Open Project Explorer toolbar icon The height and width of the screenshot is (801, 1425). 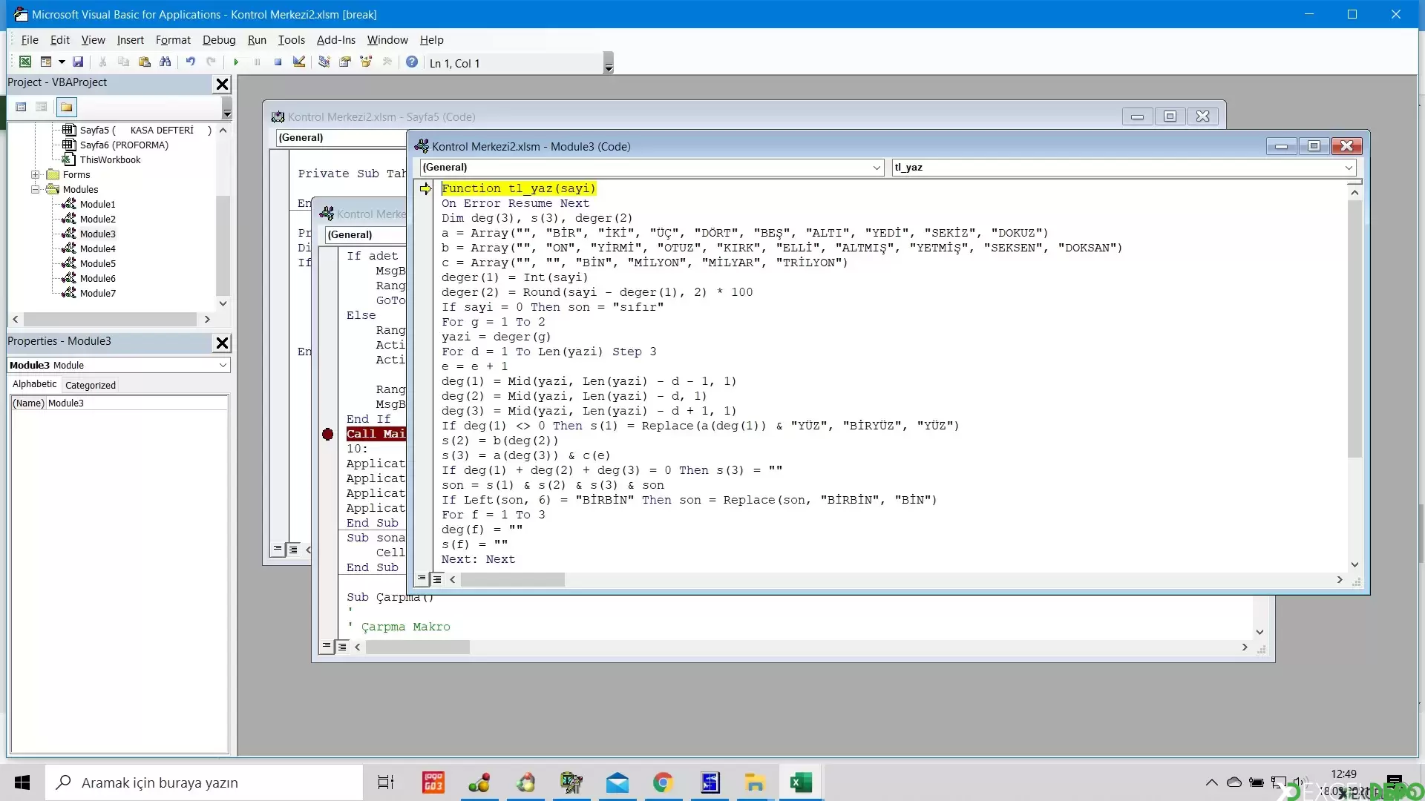click(324, 62)
